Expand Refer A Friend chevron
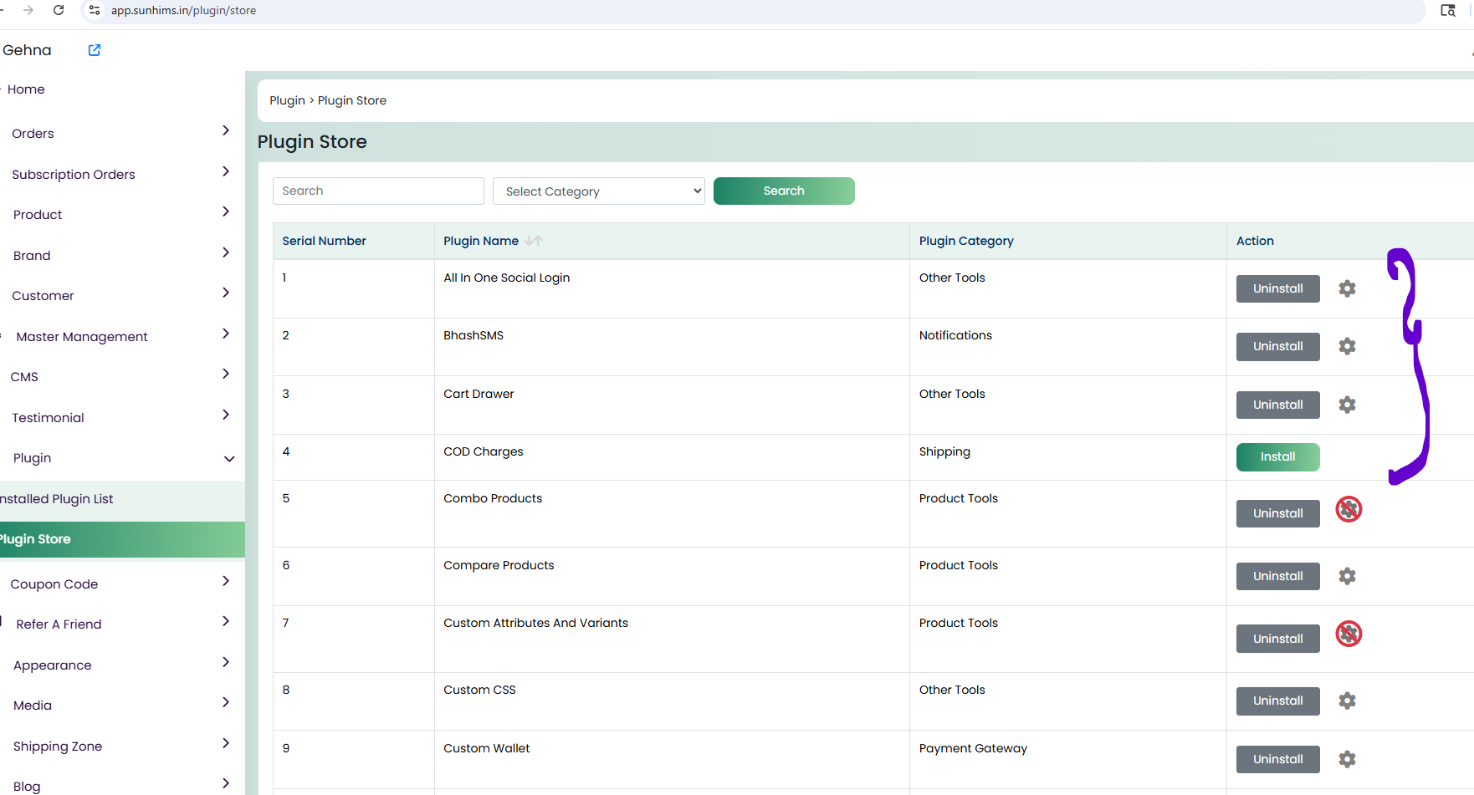The image size is (1474, 795). pos(226,621)
